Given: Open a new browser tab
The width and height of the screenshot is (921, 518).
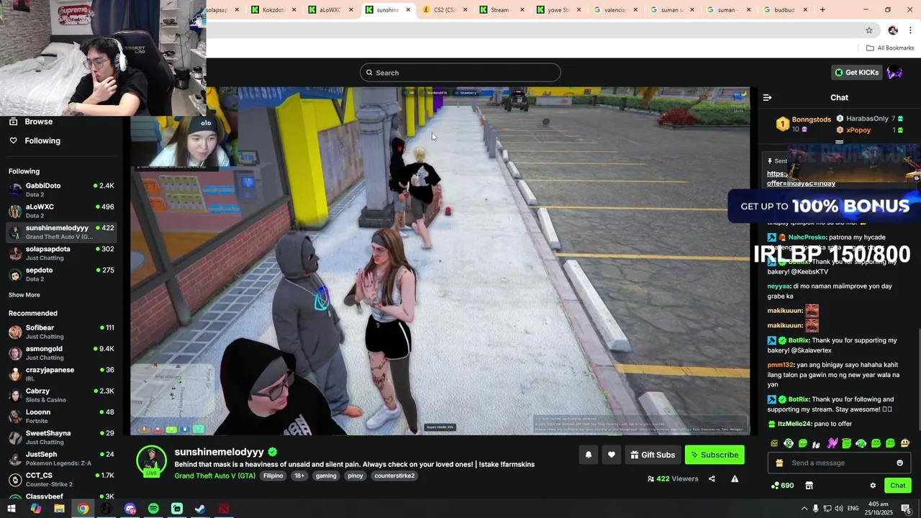Looking at the screenshot, I should click(x=822, y=10).
